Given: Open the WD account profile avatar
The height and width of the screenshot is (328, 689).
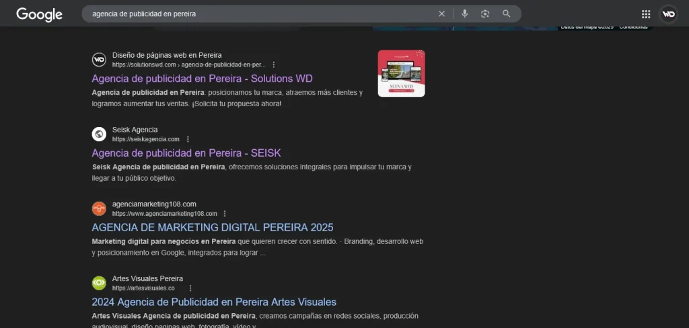Looking at the screenshot, I should (x=668, y=14).
